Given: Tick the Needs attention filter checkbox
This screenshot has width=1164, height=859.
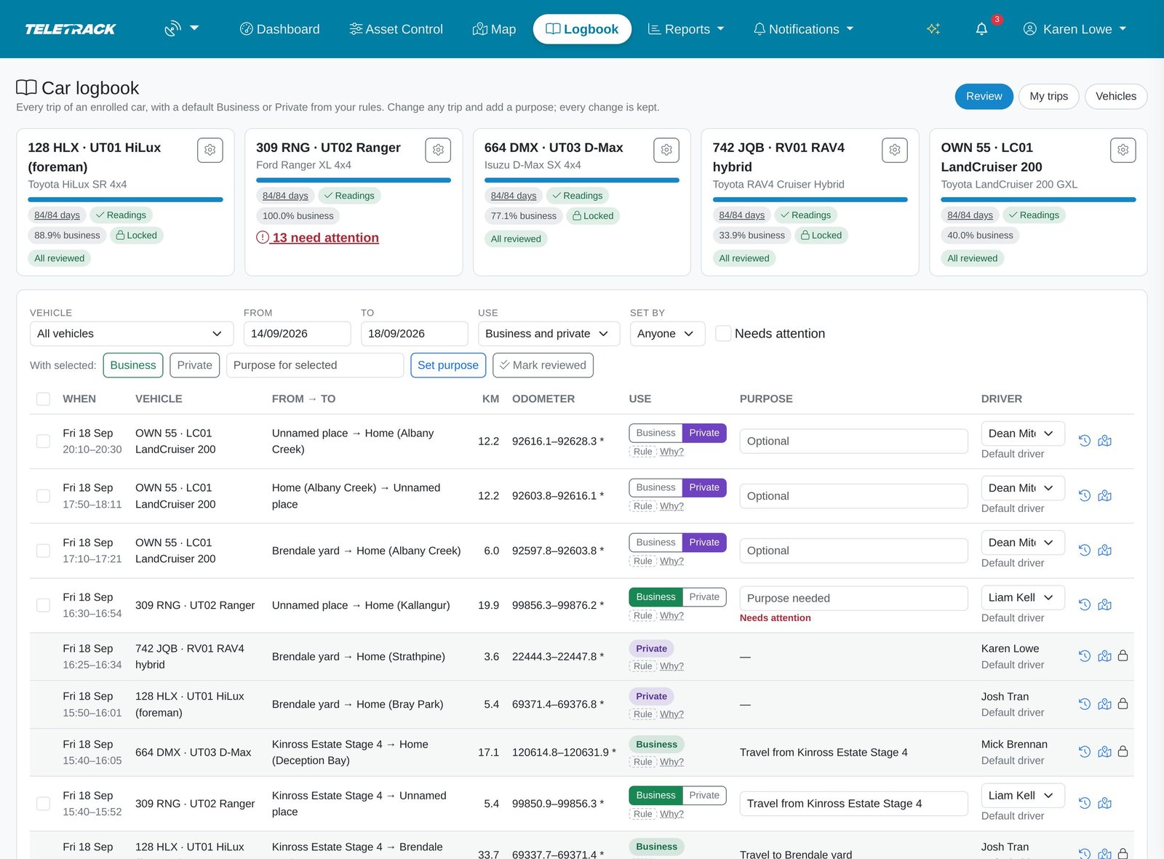Looking at the screenshot, I should [723, 333].
